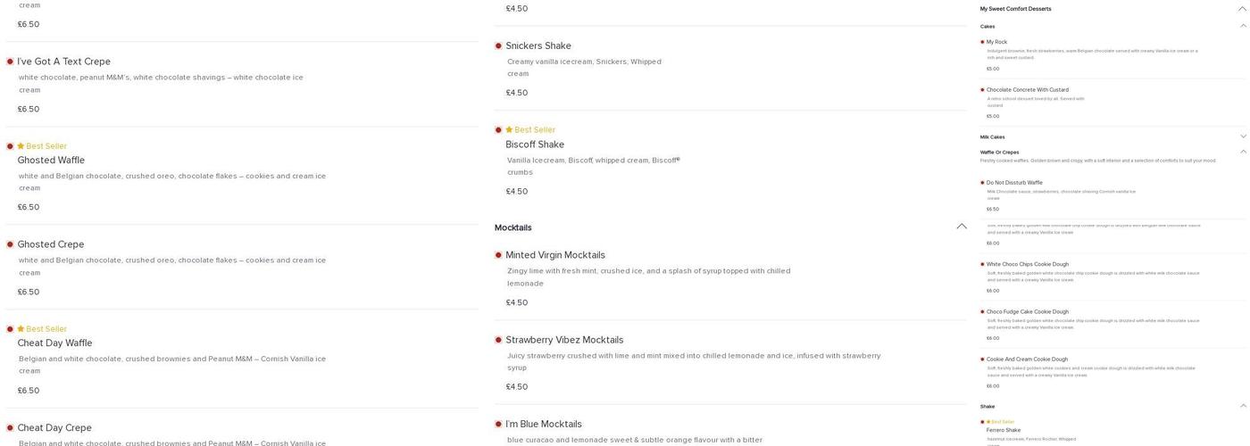The image size is (1250, 446).
Task: Open the Biscoff Shake item
Action: tap(535, 145)
